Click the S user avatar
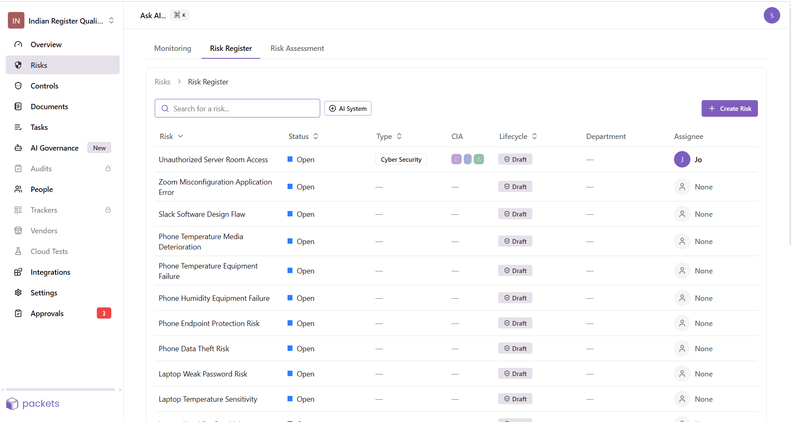This screenshot has height=422, width=791. (772, 15)
